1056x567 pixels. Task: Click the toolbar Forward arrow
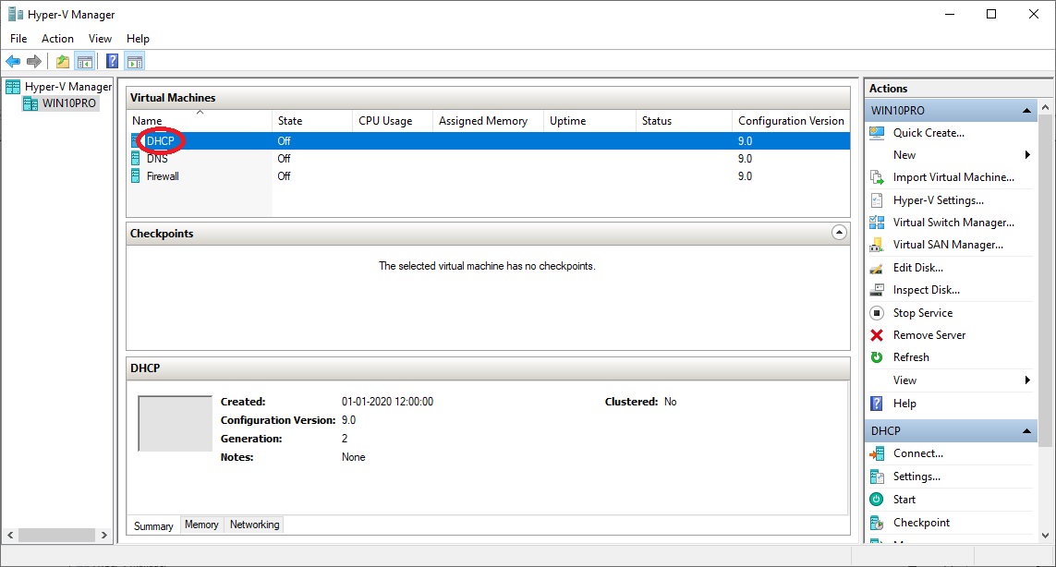click(x=33, y=62)
